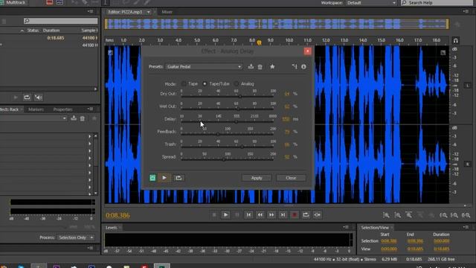
Task: Switch to Properties tab
Action: (62, 109)
